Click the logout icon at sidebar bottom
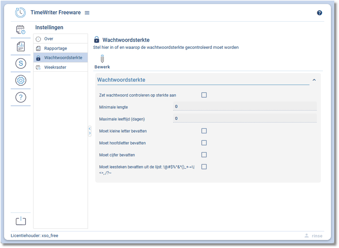This screenshot has height=248, width=339. pyautogui.click(x=20, y=221)
